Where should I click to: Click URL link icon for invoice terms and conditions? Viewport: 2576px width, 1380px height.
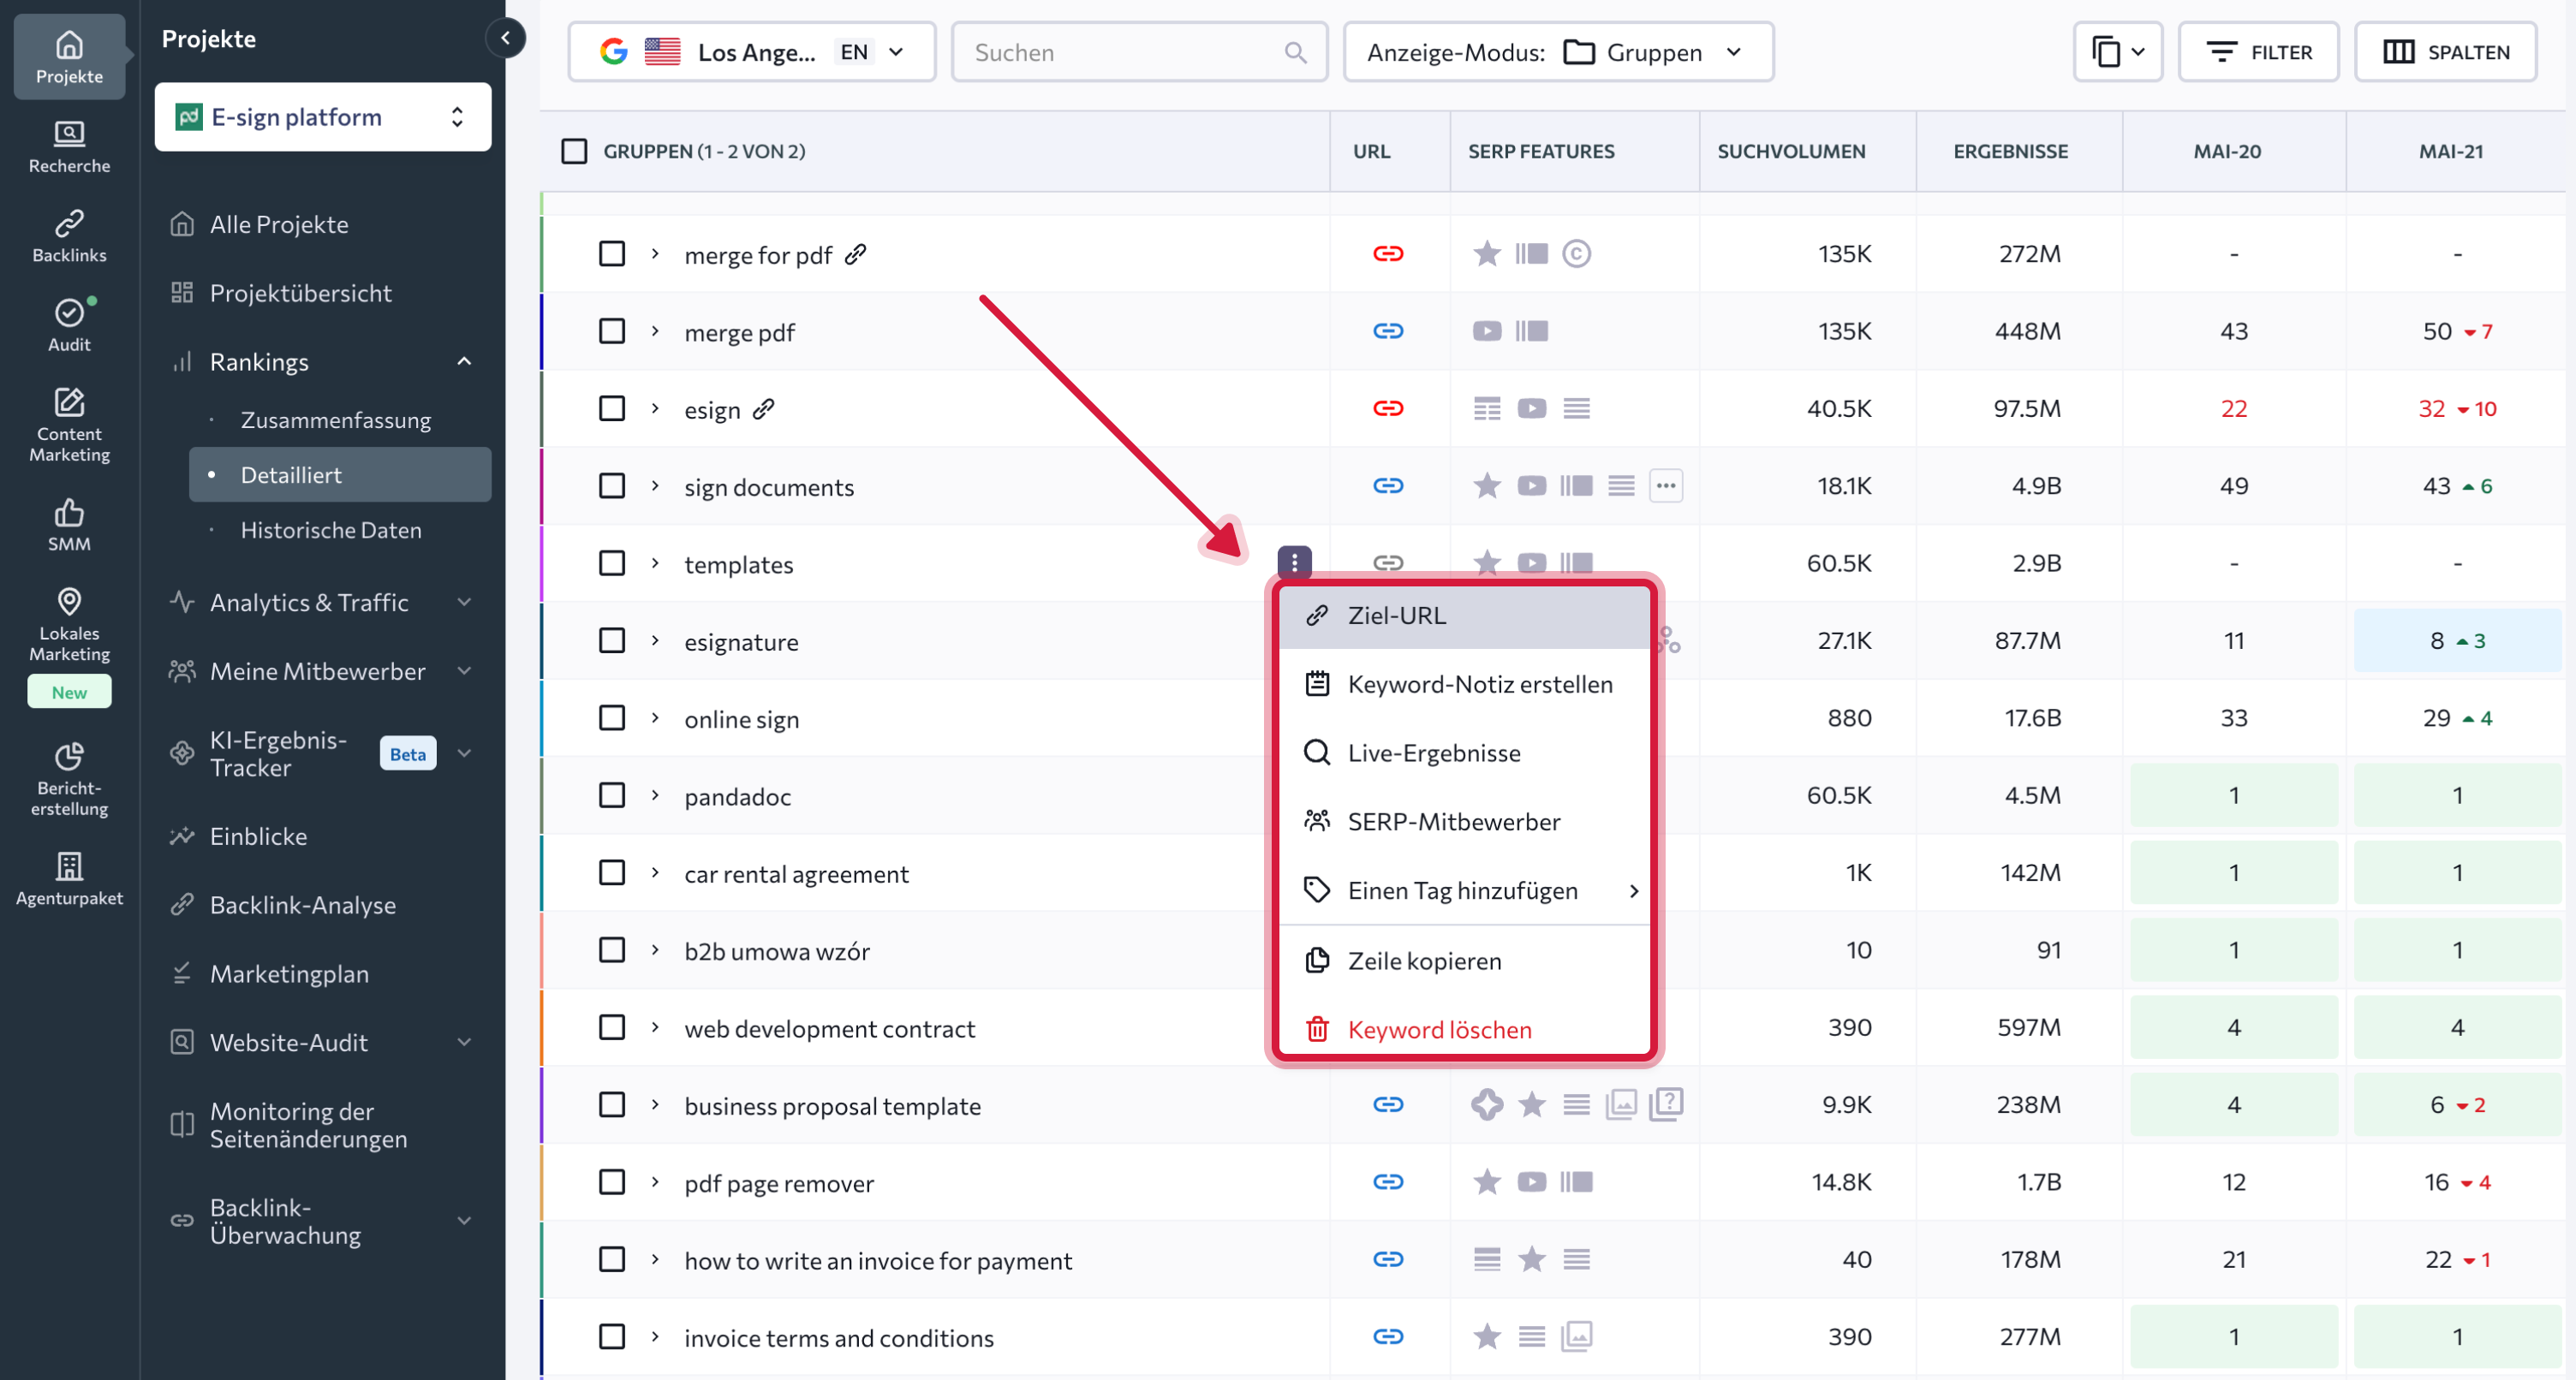pyautogui.click(x=1388, y=1336)
